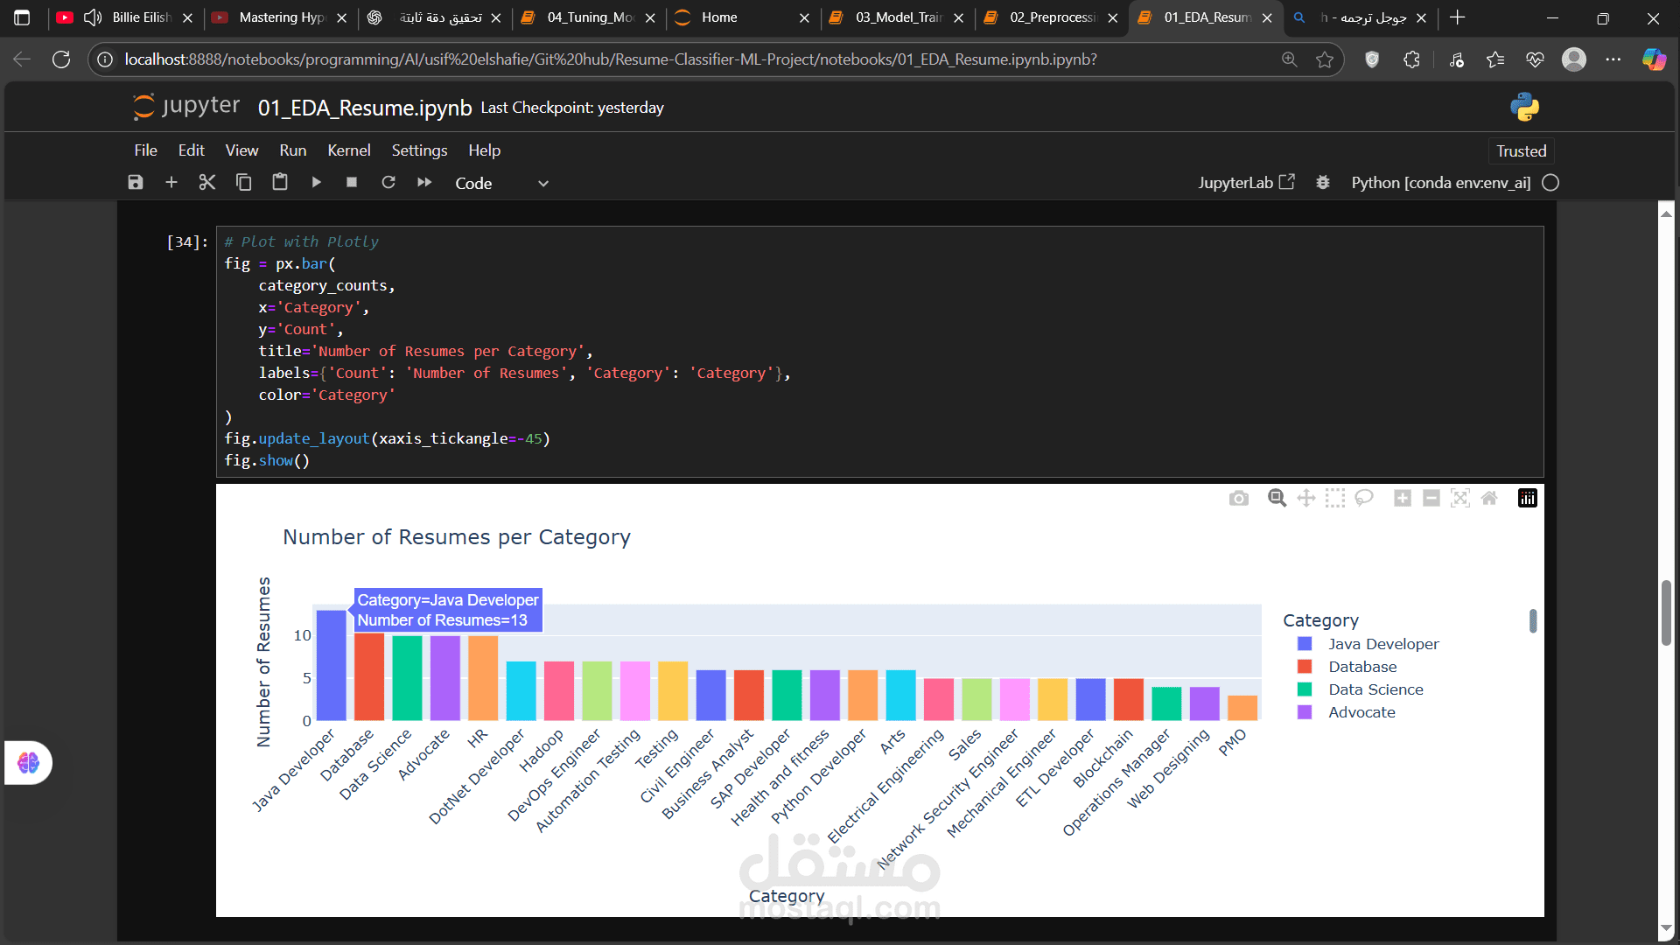Click the Trusted notebook button
The width and height of the screenshot is (1680, 945).
[x=1521, y=150]
